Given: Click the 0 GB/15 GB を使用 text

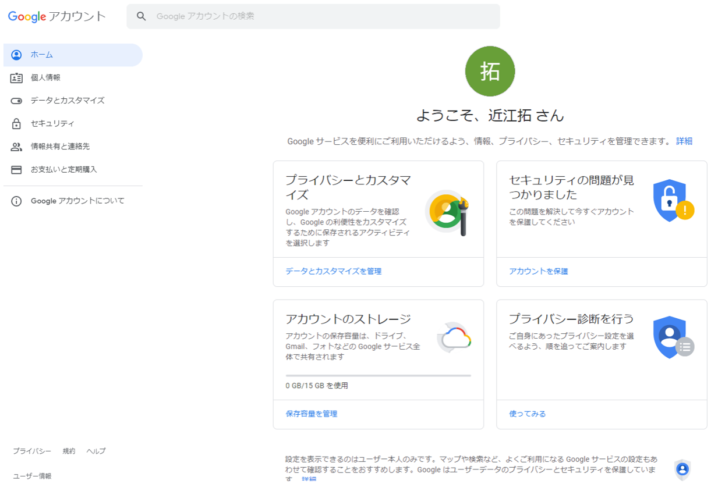Looking at the screenshot, I should pos(317,386).
